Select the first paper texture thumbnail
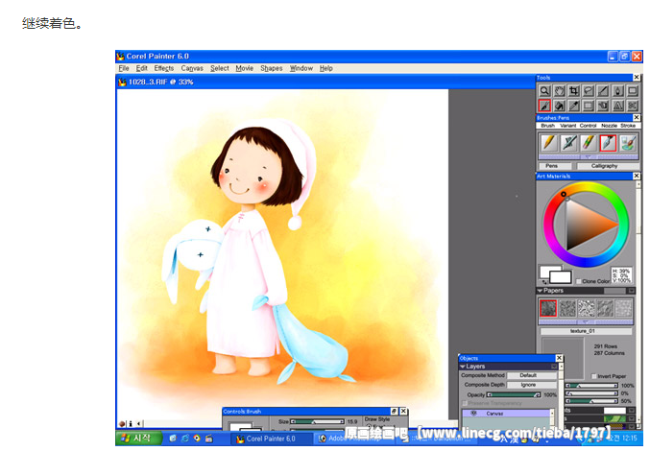Screen dimensions: 650x451 (548, 309)
